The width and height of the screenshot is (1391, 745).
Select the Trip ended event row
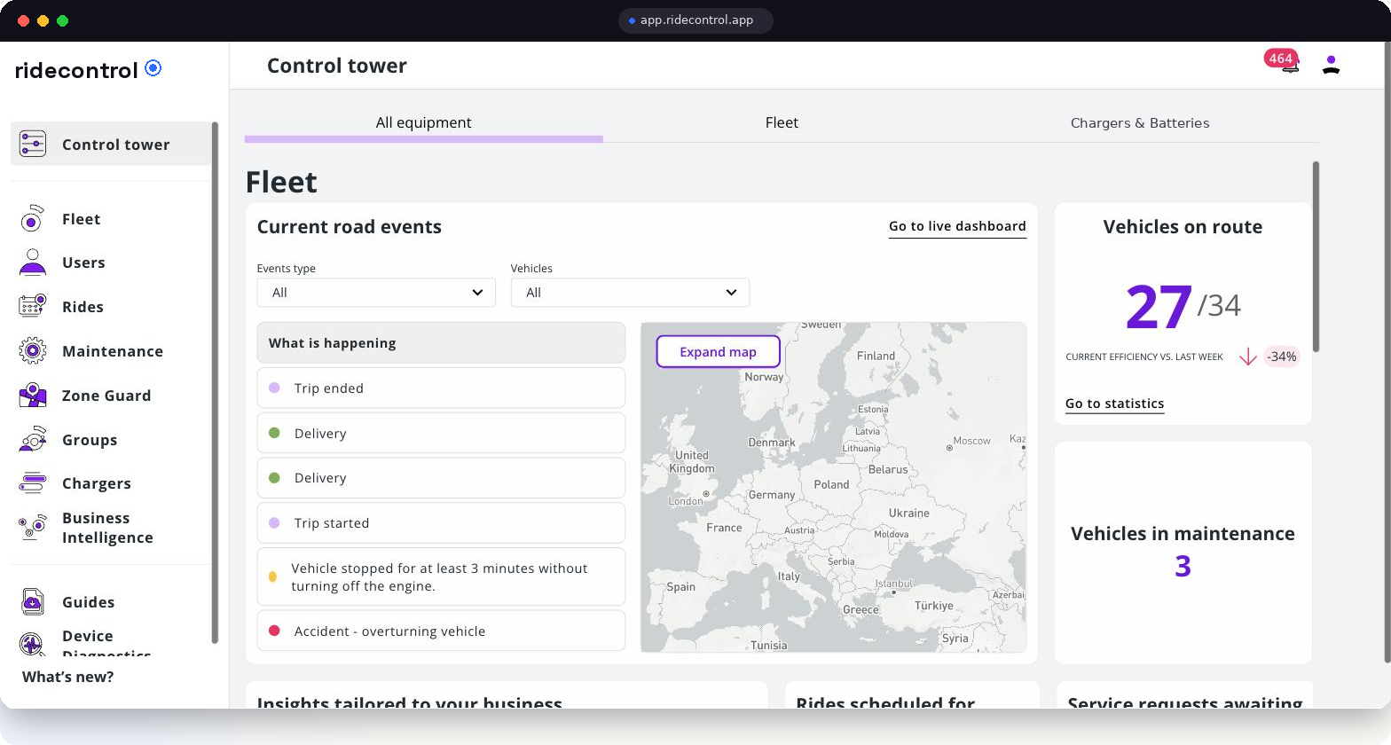tap(441, 388)
